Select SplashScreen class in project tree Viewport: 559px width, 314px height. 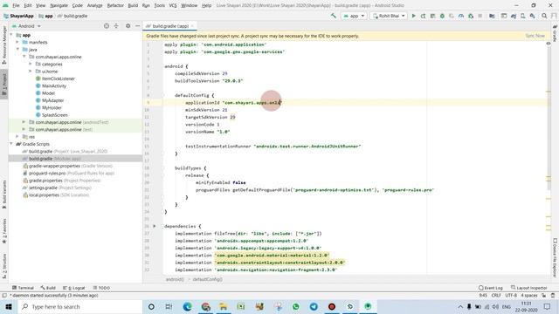[54, 115]
